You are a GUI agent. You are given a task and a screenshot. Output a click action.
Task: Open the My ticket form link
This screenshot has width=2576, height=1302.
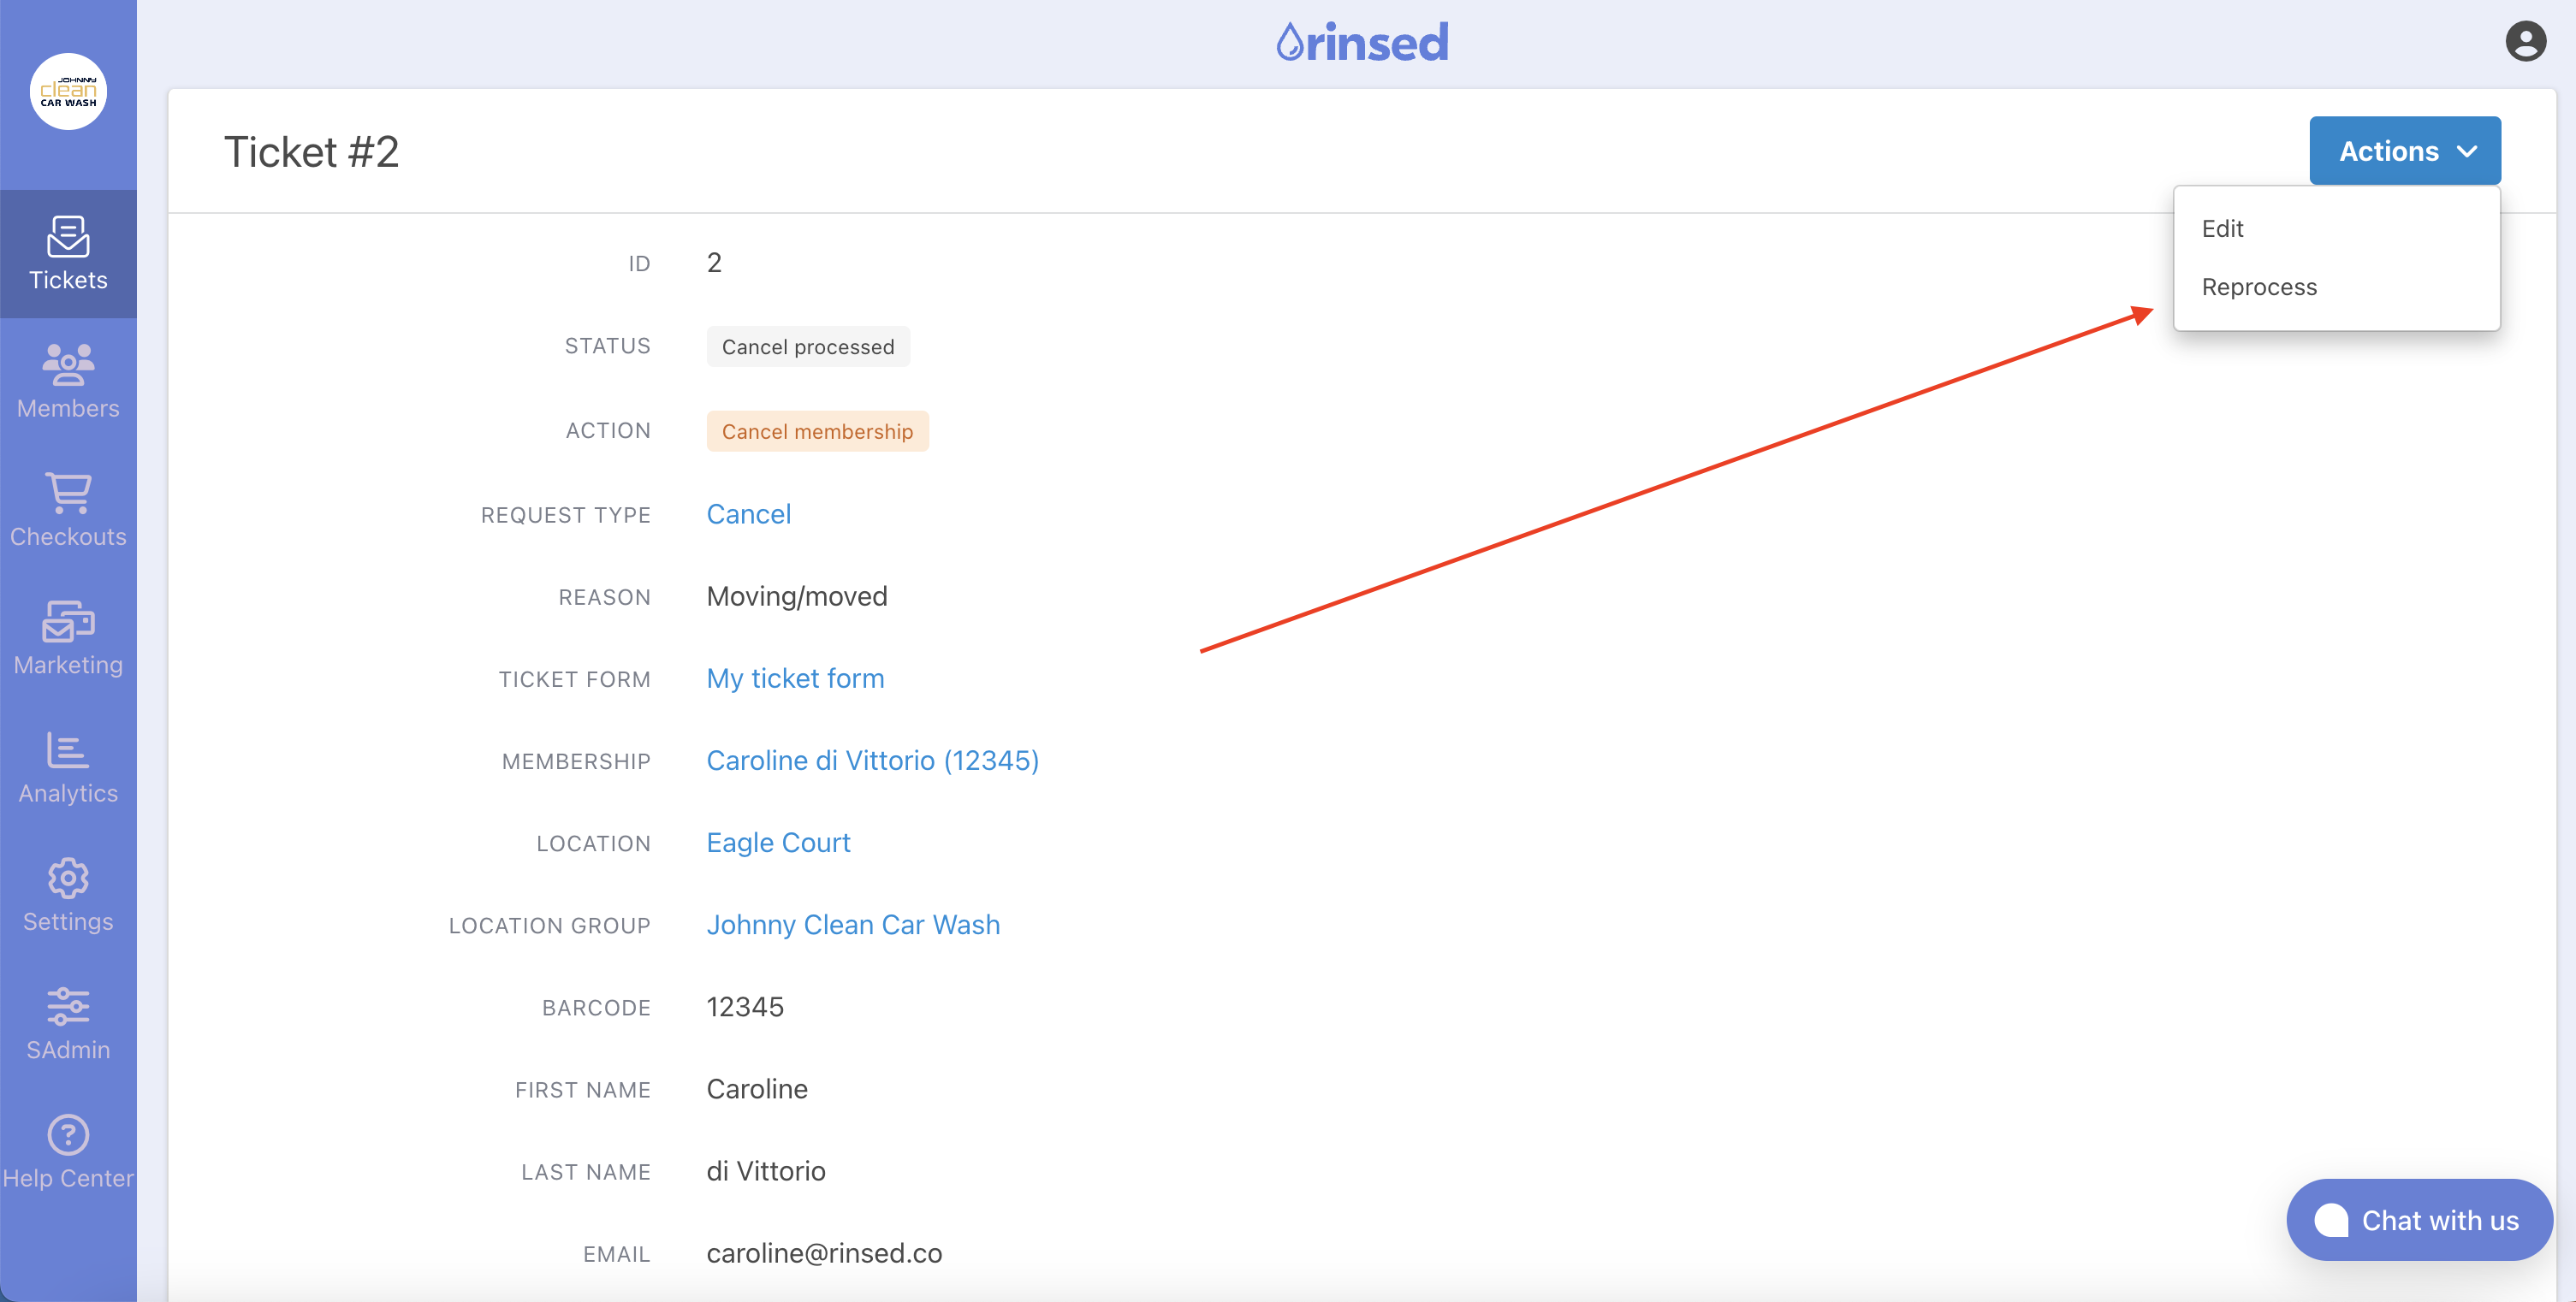click(795, 678)
